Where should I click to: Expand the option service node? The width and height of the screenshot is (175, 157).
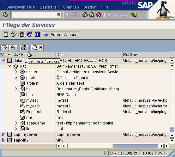click(16, 72)
